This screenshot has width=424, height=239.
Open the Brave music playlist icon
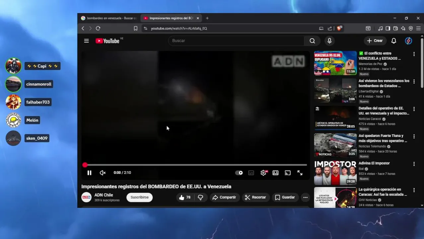381,28
